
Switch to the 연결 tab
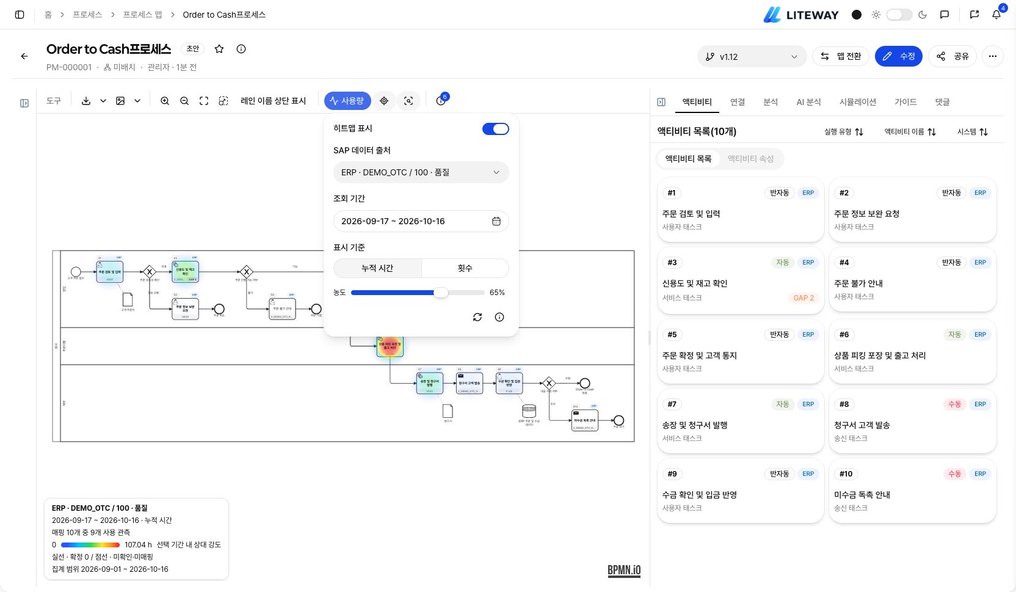click(738, 102)
